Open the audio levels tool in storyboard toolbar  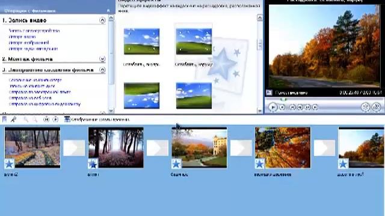click(4, 119)
